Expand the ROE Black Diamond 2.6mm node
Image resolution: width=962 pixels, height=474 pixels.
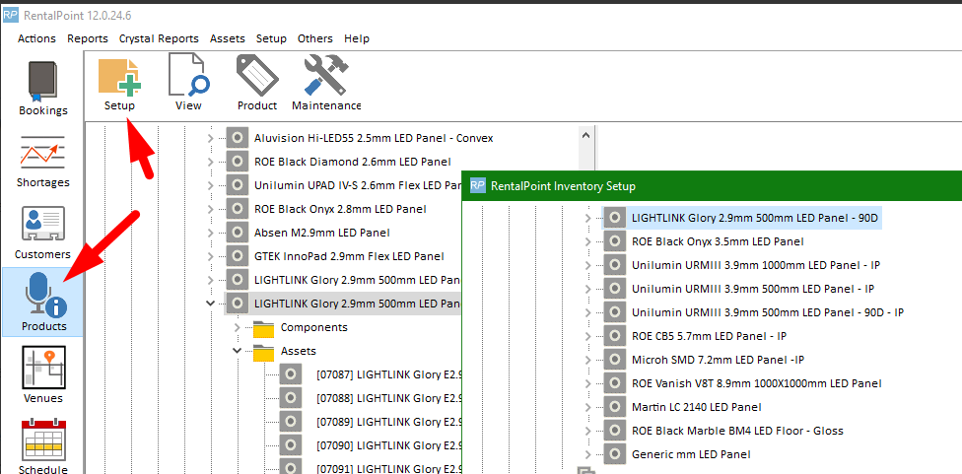[211, 163]
